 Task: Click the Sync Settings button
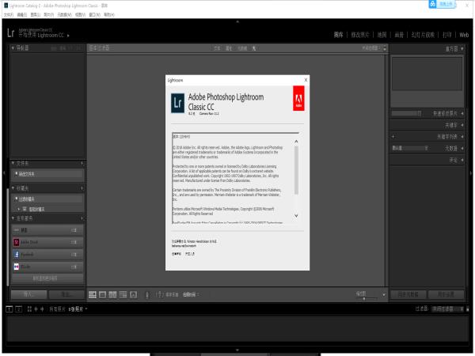pos(446,294)
